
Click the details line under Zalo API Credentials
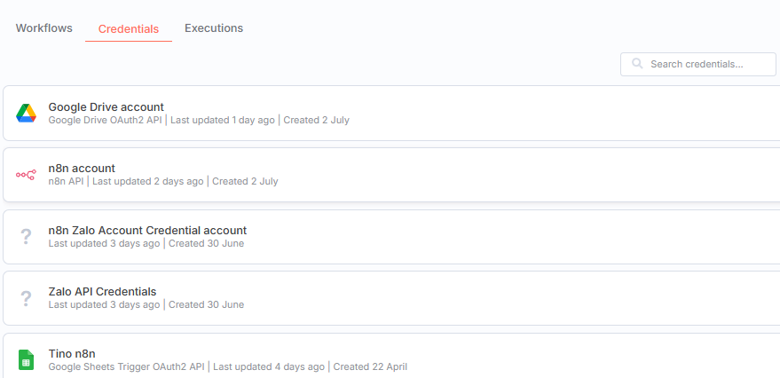click(146, 304)
